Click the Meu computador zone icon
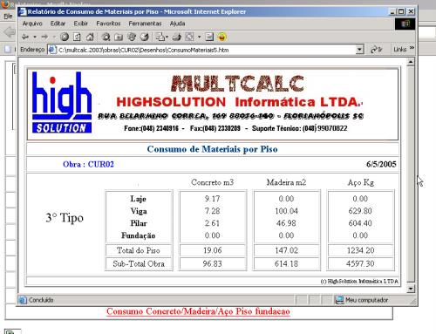Viewport: 436px width, 334px height. 339,300
